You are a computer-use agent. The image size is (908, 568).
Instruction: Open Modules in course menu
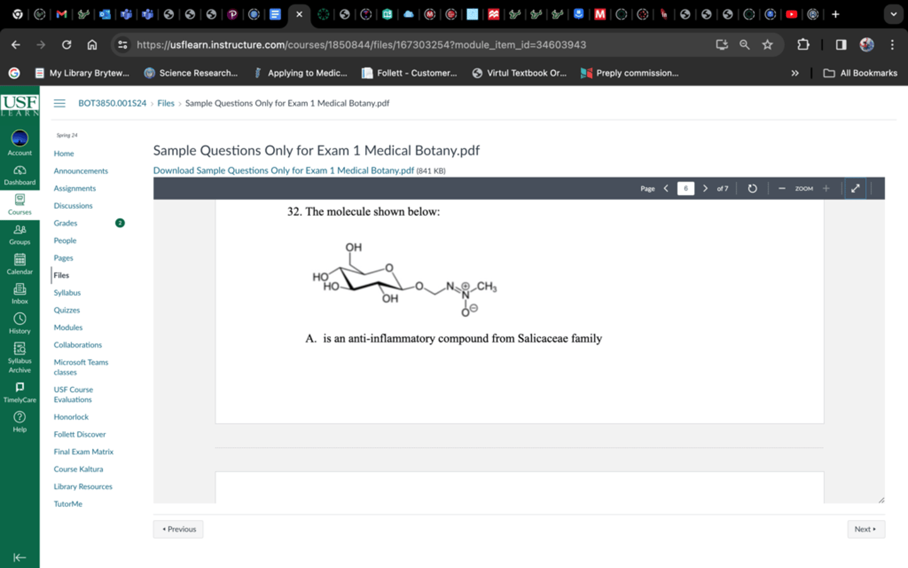coord(68,328)
